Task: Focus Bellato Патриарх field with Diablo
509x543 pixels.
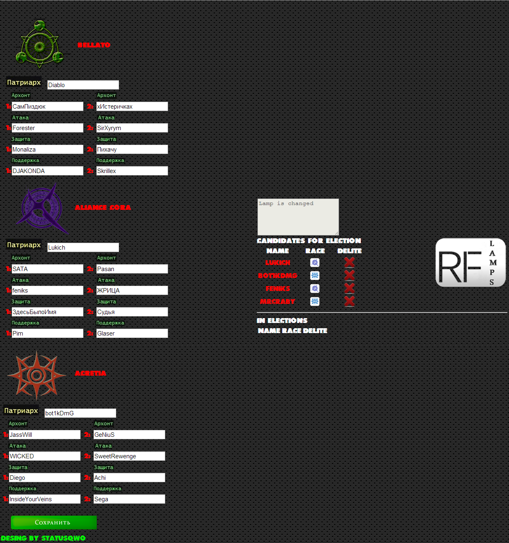Action: point(83,85)
